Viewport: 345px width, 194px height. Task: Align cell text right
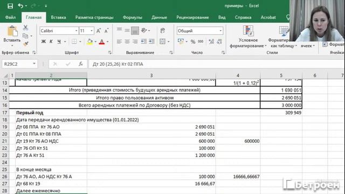[135, 41]
